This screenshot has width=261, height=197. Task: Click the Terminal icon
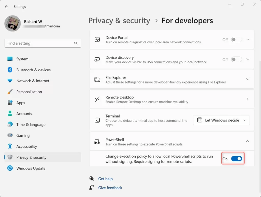click(97, 120)
